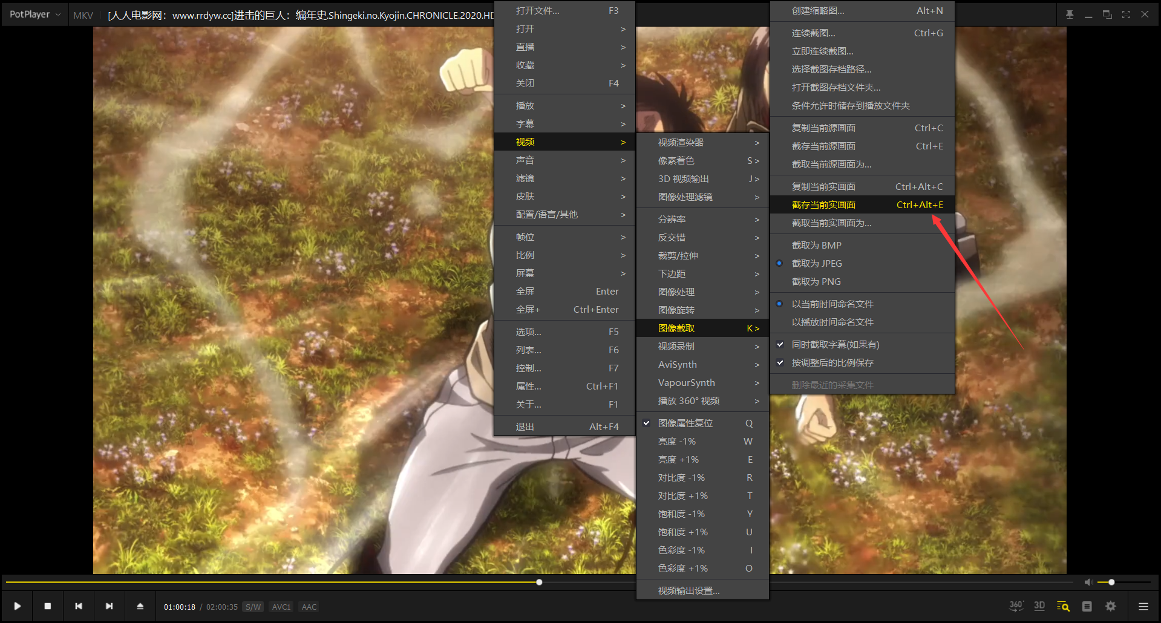Click the MKV format label

point(83,15)
